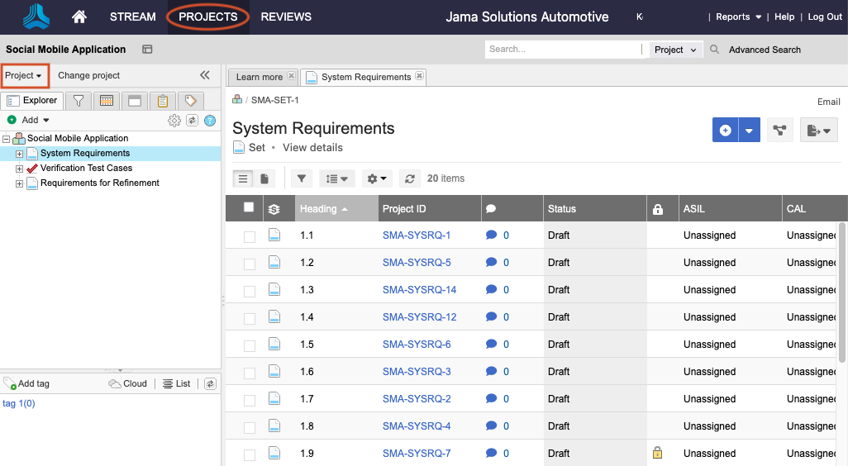
Task: Click the home icon in top navigation
Action: point(79,17)
